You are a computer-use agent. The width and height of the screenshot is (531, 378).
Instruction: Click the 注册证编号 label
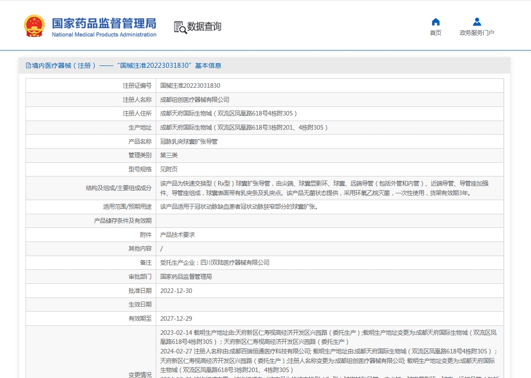coord(137,86)
